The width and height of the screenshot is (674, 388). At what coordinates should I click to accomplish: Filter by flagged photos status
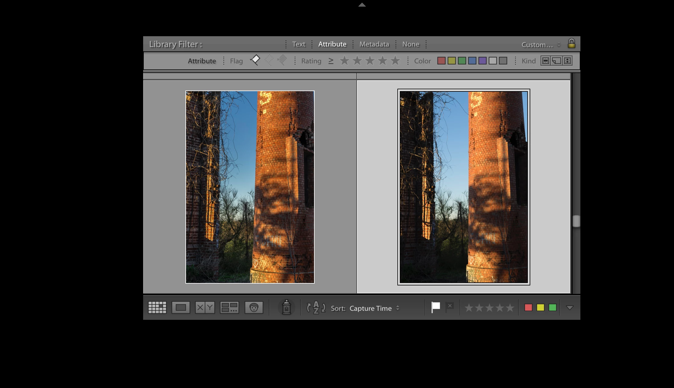pyautogui.click(x=255, y=60)
